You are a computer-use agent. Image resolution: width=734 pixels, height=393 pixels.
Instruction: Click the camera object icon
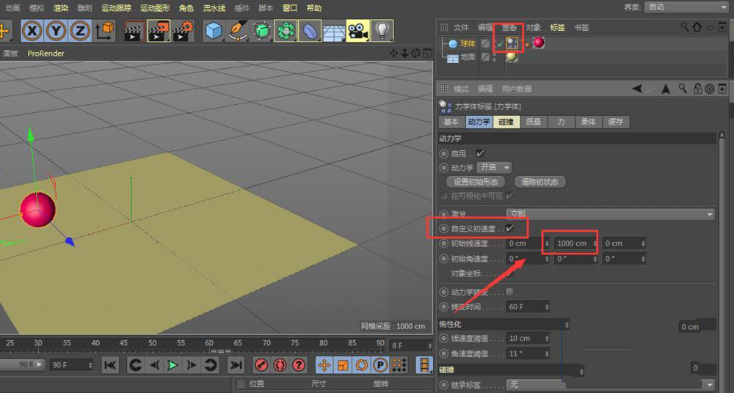[357, 31]
